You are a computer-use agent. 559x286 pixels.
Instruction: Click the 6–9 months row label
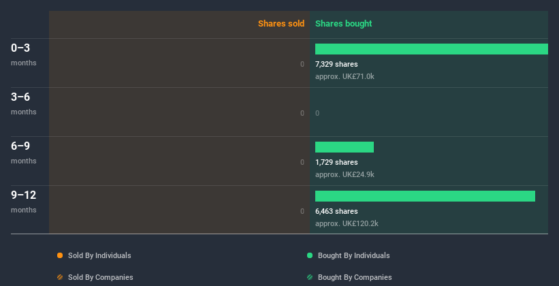point(24,153)
